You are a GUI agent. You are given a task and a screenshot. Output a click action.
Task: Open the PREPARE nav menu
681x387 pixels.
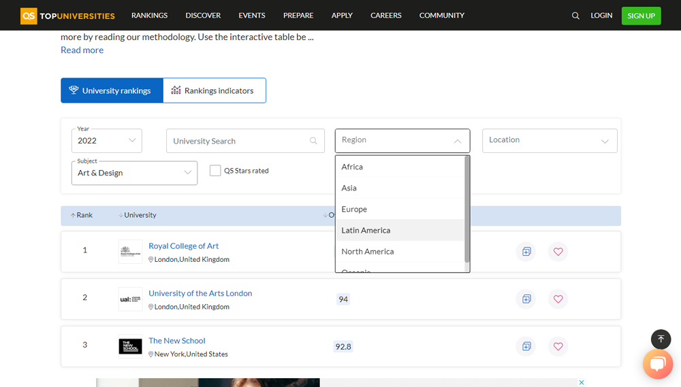coord(298,16)
